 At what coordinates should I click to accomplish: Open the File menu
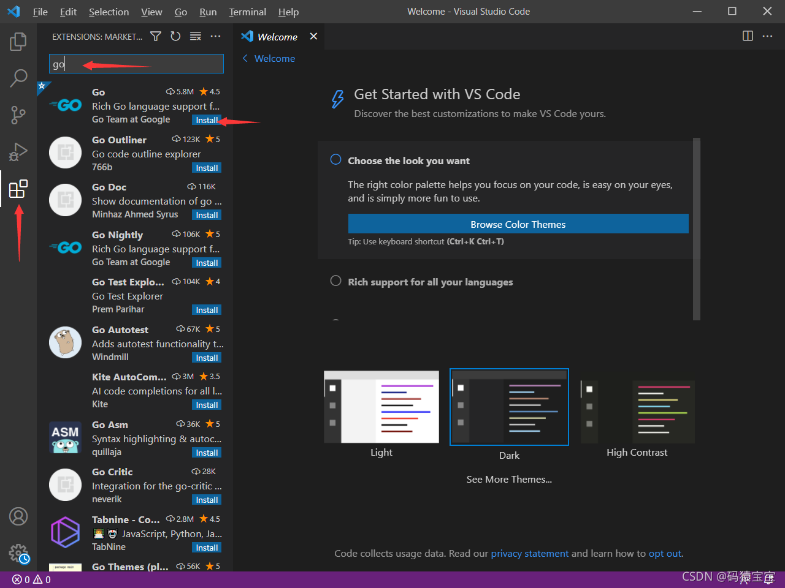pos(40,12)
